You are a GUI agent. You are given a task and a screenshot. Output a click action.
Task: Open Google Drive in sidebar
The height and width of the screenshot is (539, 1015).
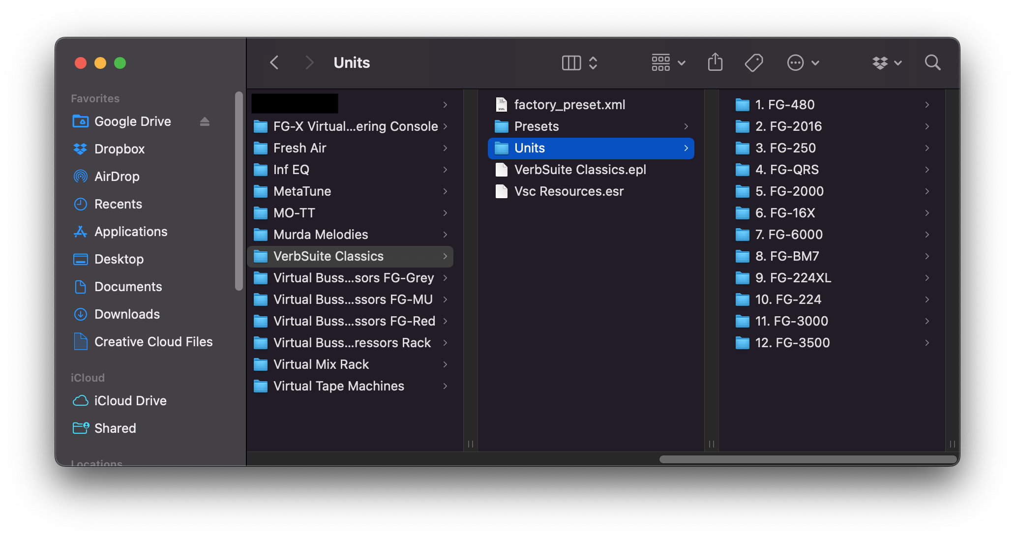coord(133,121)
